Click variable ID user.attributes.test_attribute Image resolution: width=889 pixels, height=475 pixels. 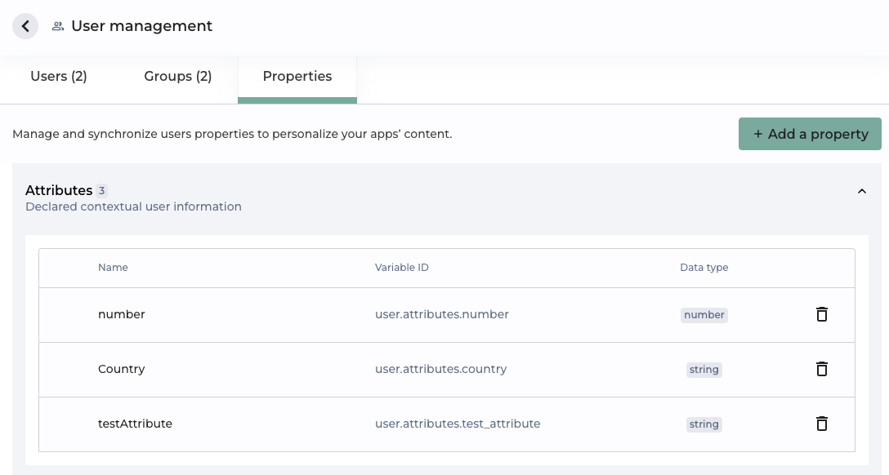458,424
